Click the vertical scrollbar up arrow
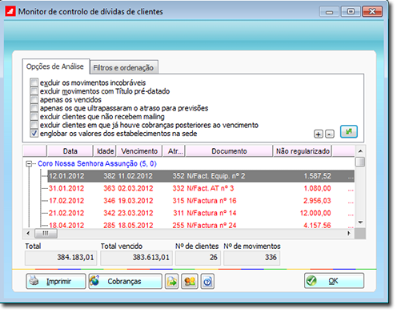Image resolution: width=397 pixels, height=313 pixels. click(x=360, y=151)
